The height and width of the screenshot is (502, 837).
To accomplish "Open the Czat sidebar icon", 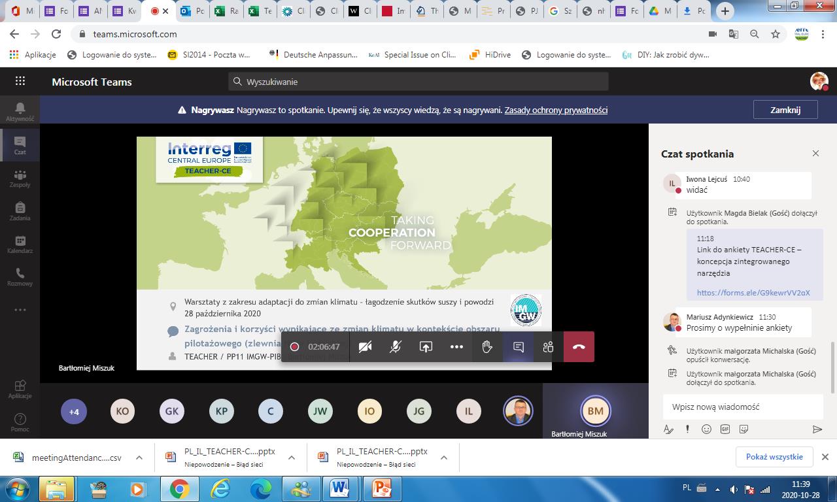I will tap(20, 144).
